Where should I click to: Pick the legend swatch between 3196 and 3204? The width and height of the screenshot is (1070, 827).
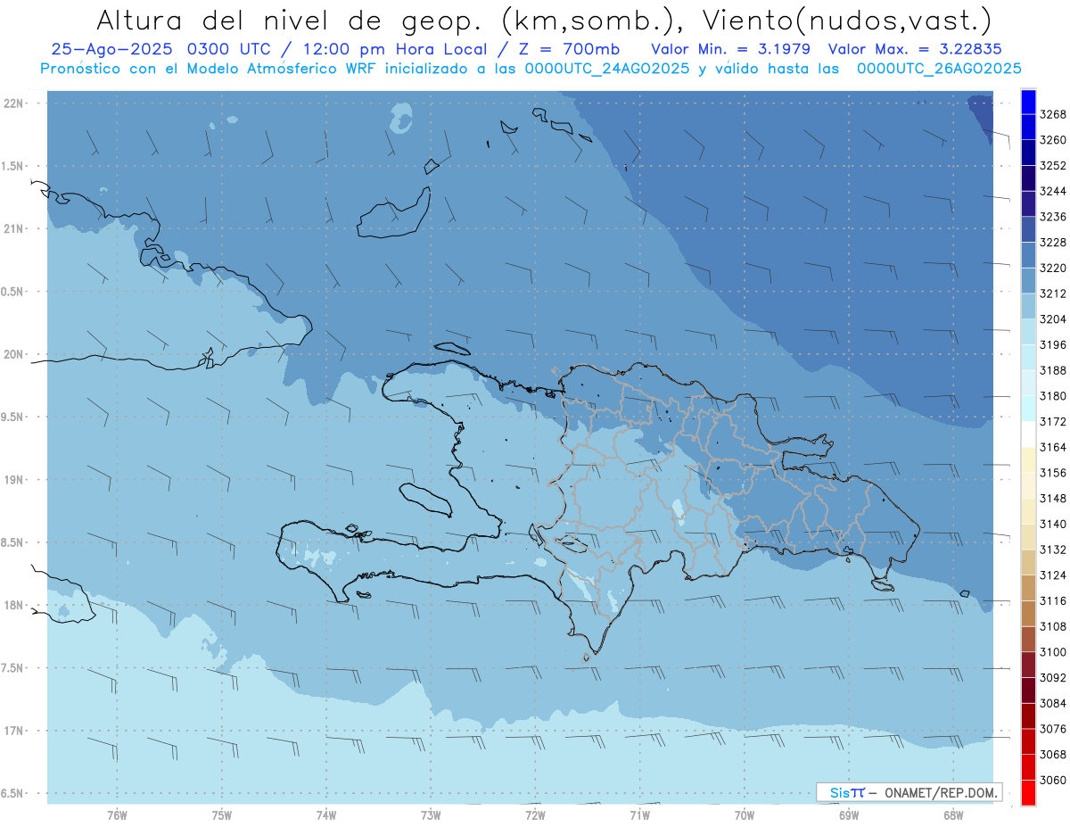coord(1028,332)
